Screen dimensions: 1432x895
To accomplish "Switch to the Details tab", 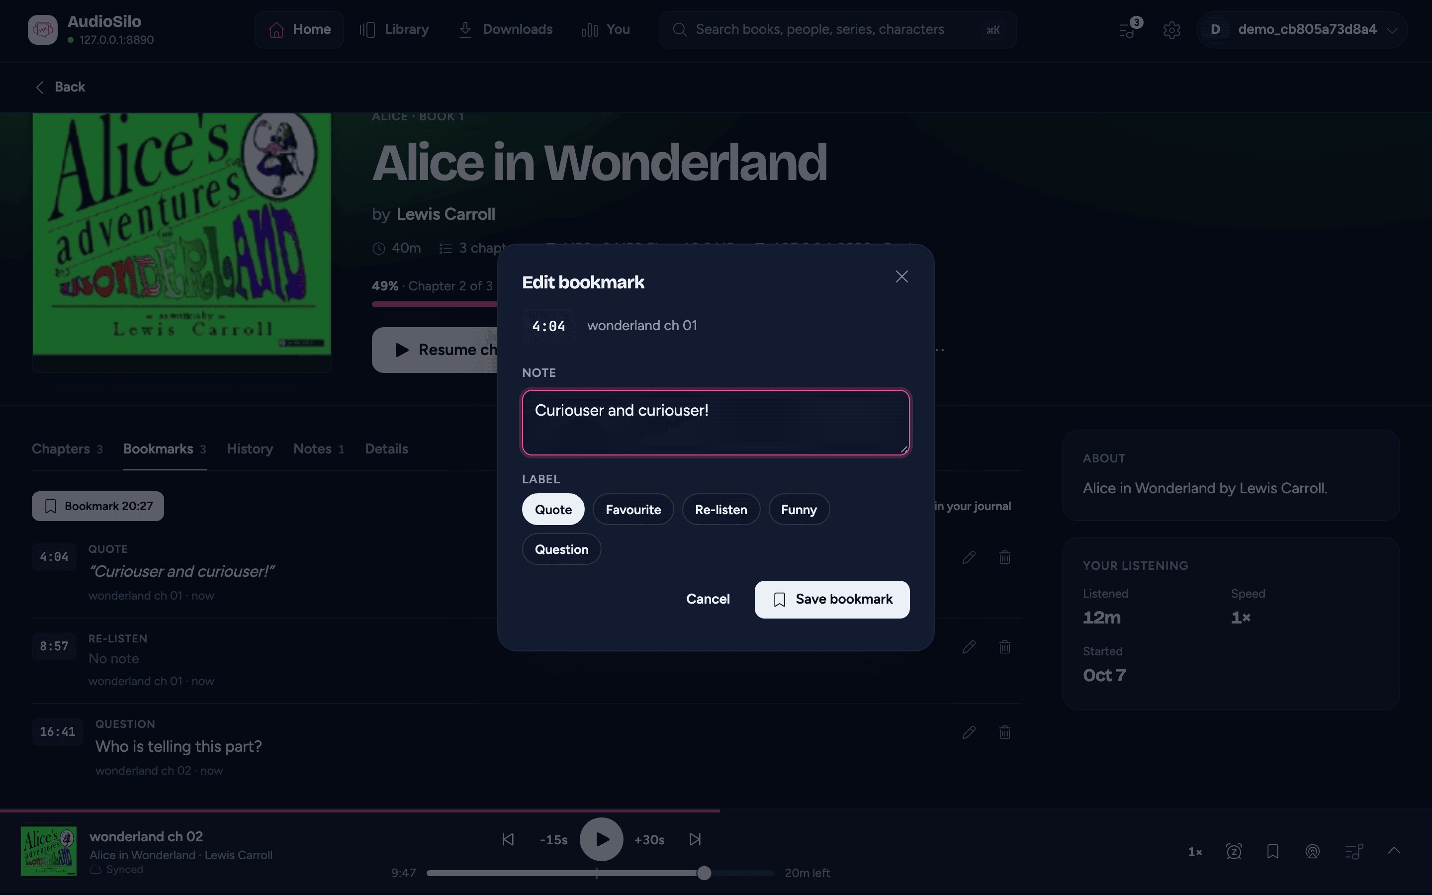I will (386, 448).
